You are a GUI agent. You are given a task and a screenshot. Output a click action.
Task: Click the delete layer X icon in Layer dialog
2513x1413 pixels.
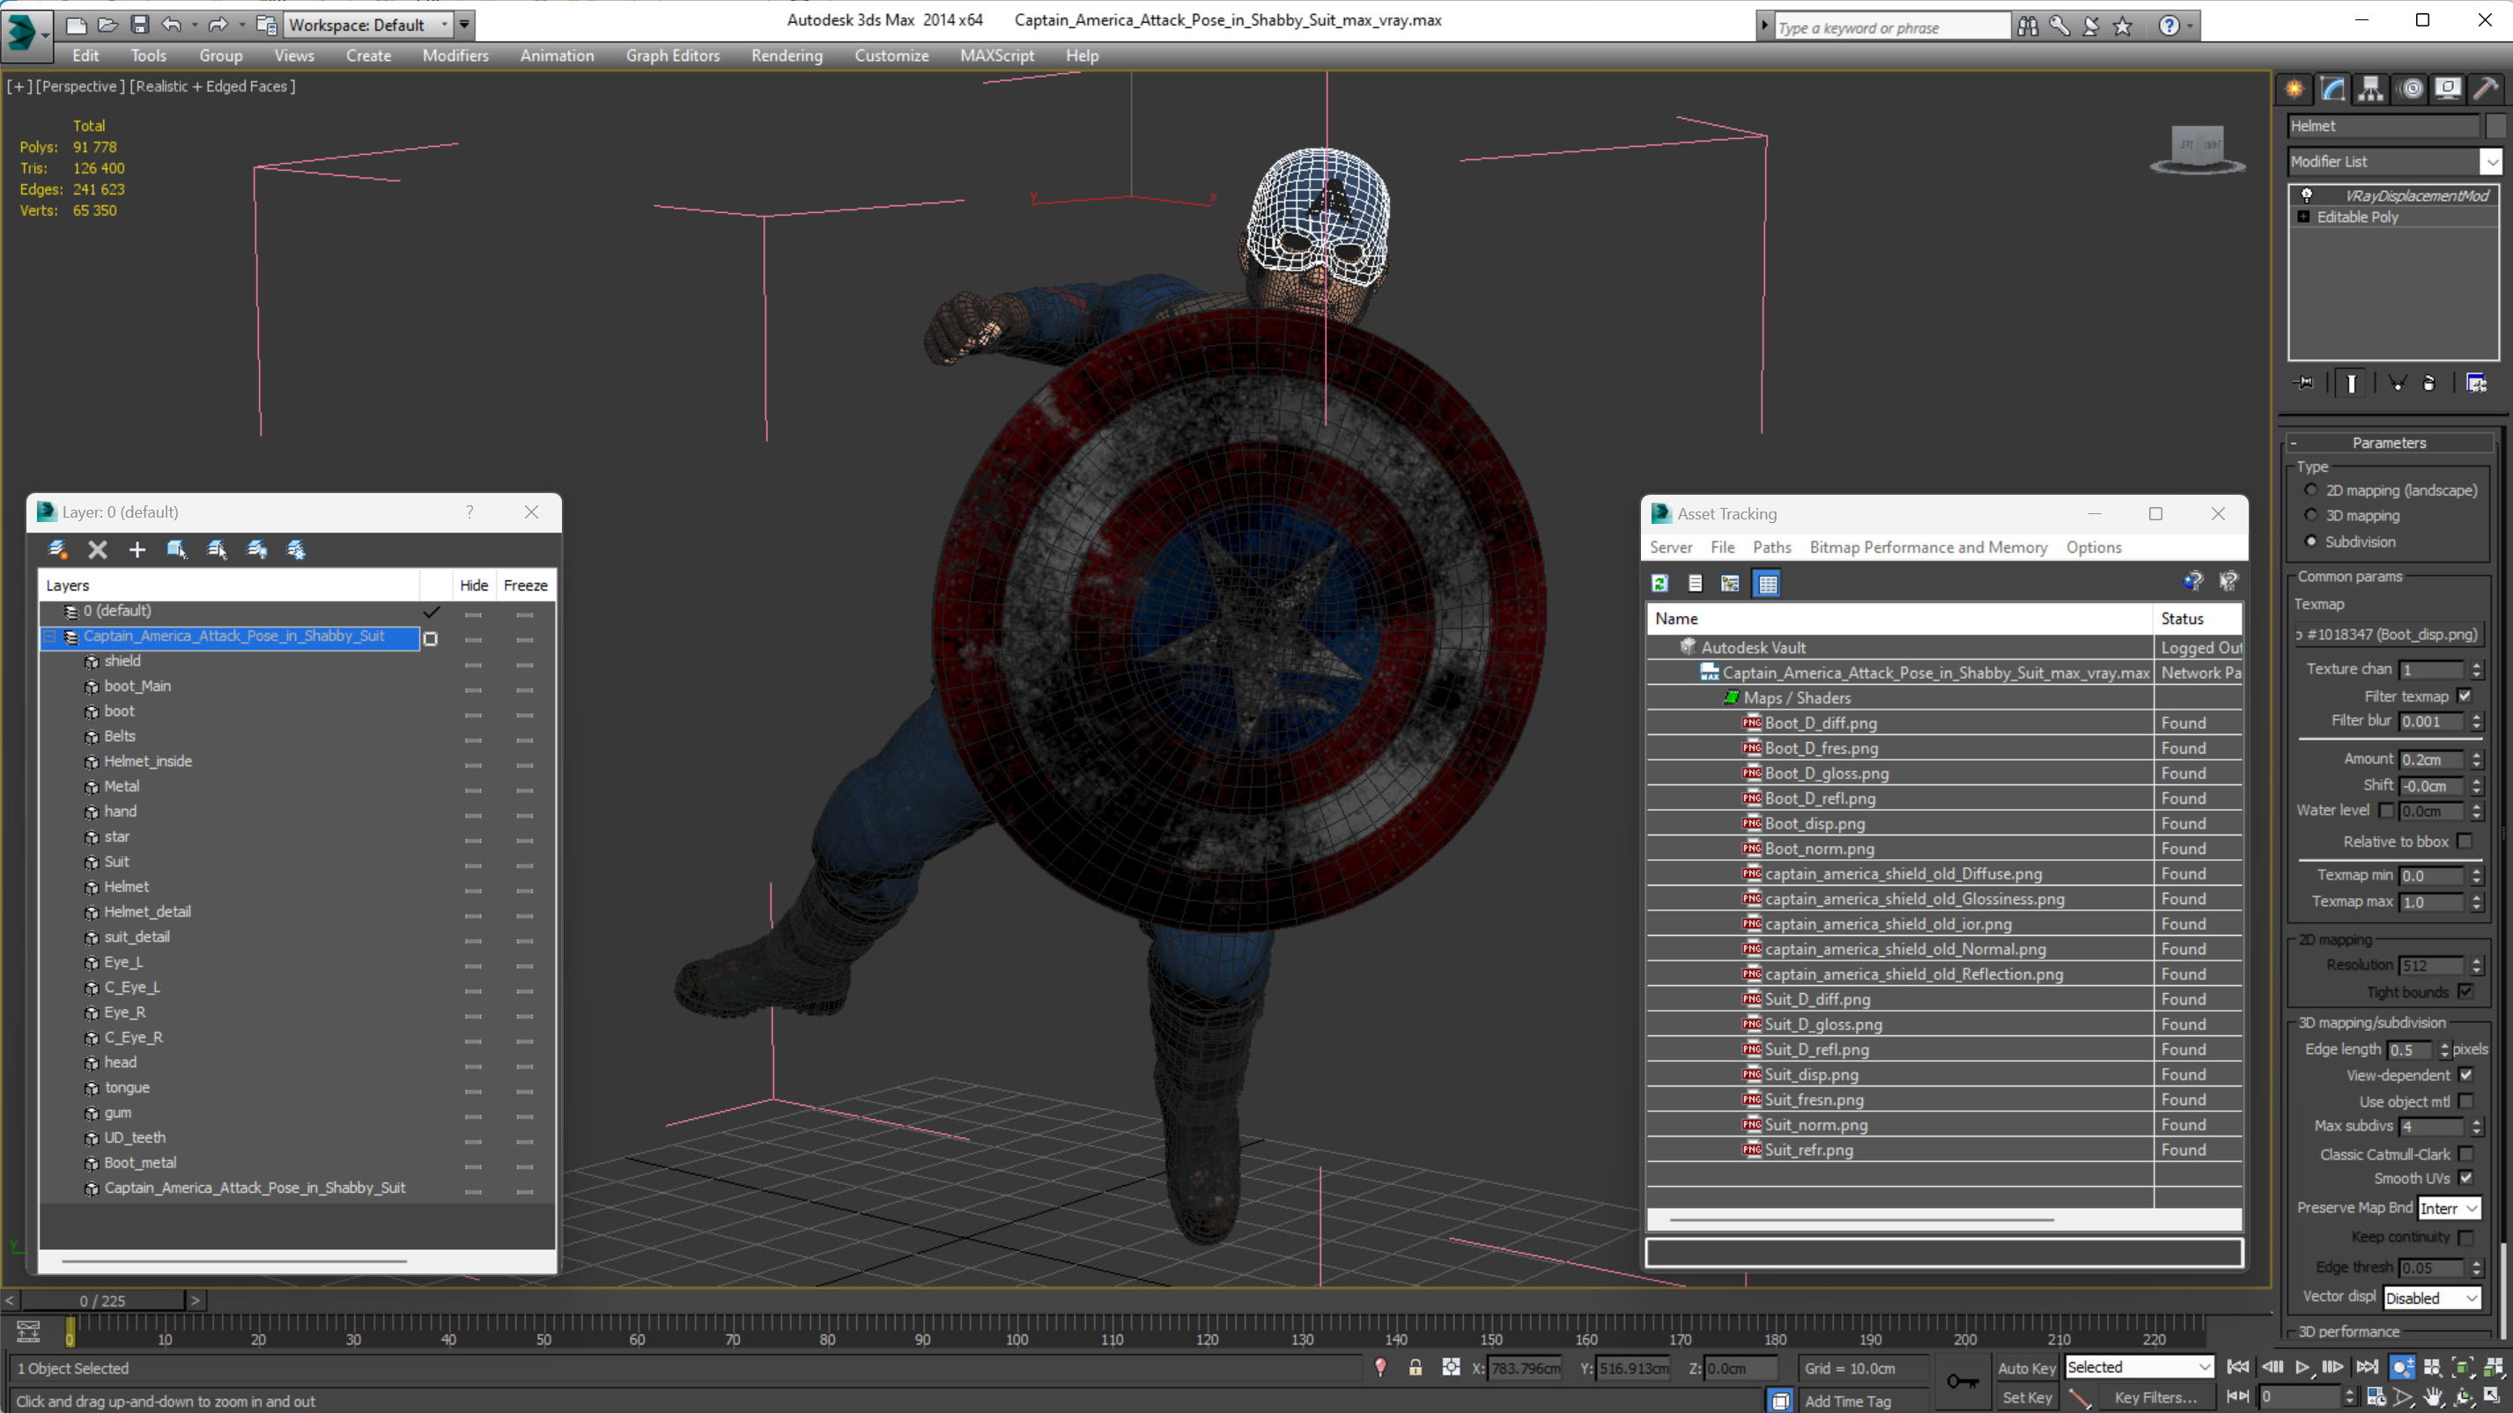(x=98, y=549)
